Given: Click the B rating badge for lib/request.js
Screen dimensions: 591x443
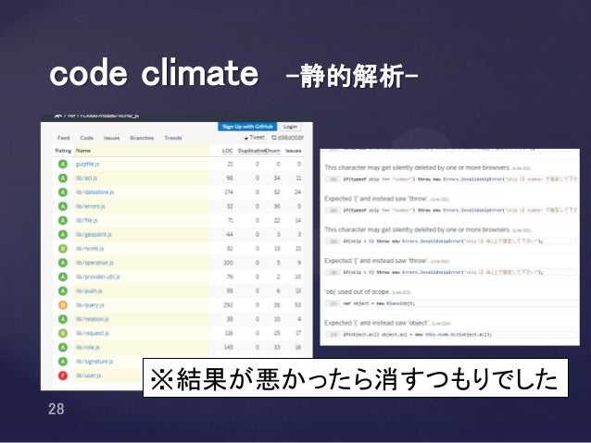Looking at the screenshot, I should pyautogui.click(x=63, y=334).
